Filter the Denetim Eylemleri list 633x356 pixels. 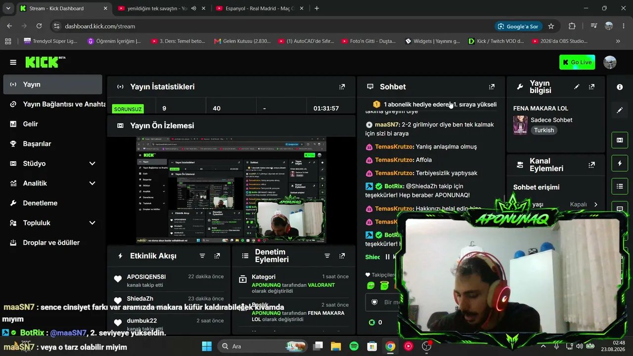tap(327, 256)
